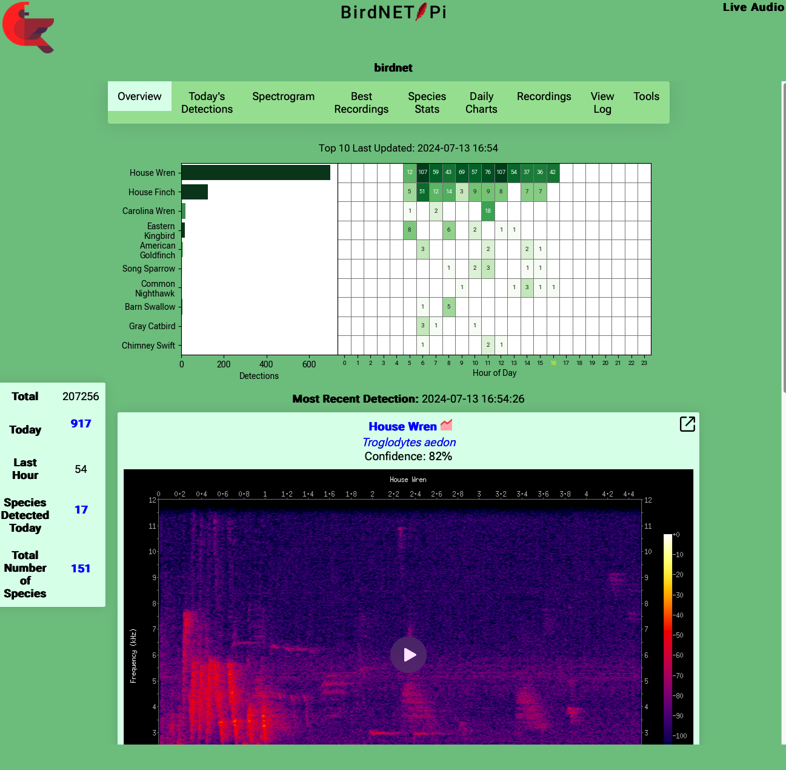
Task: Open the Daily Charts tab
Action: click(x=481, y=102)
